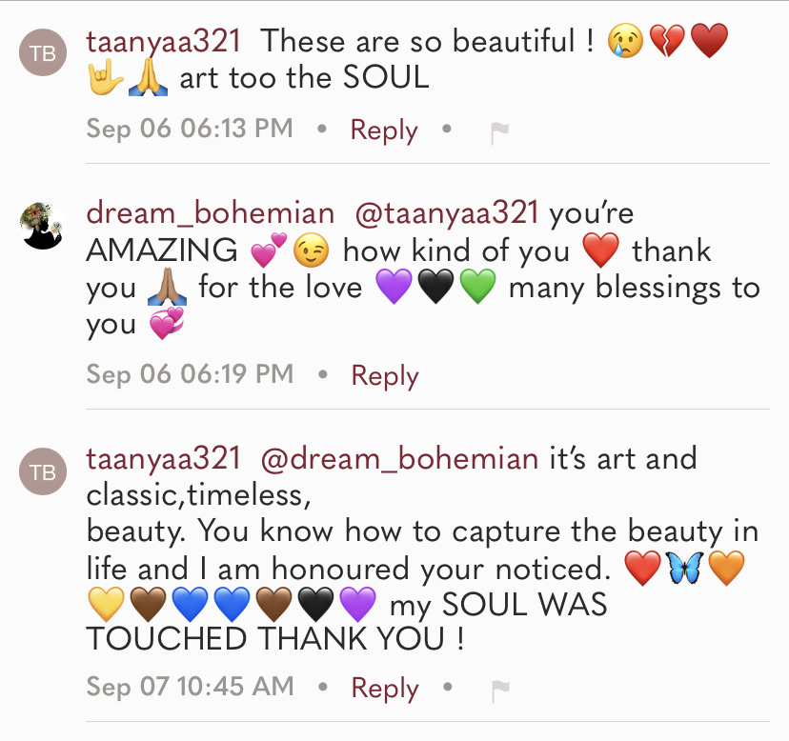The image size is (789, 741).
Task: Click the TB avatar beside the last comment
Action: (x=43, y=471)
